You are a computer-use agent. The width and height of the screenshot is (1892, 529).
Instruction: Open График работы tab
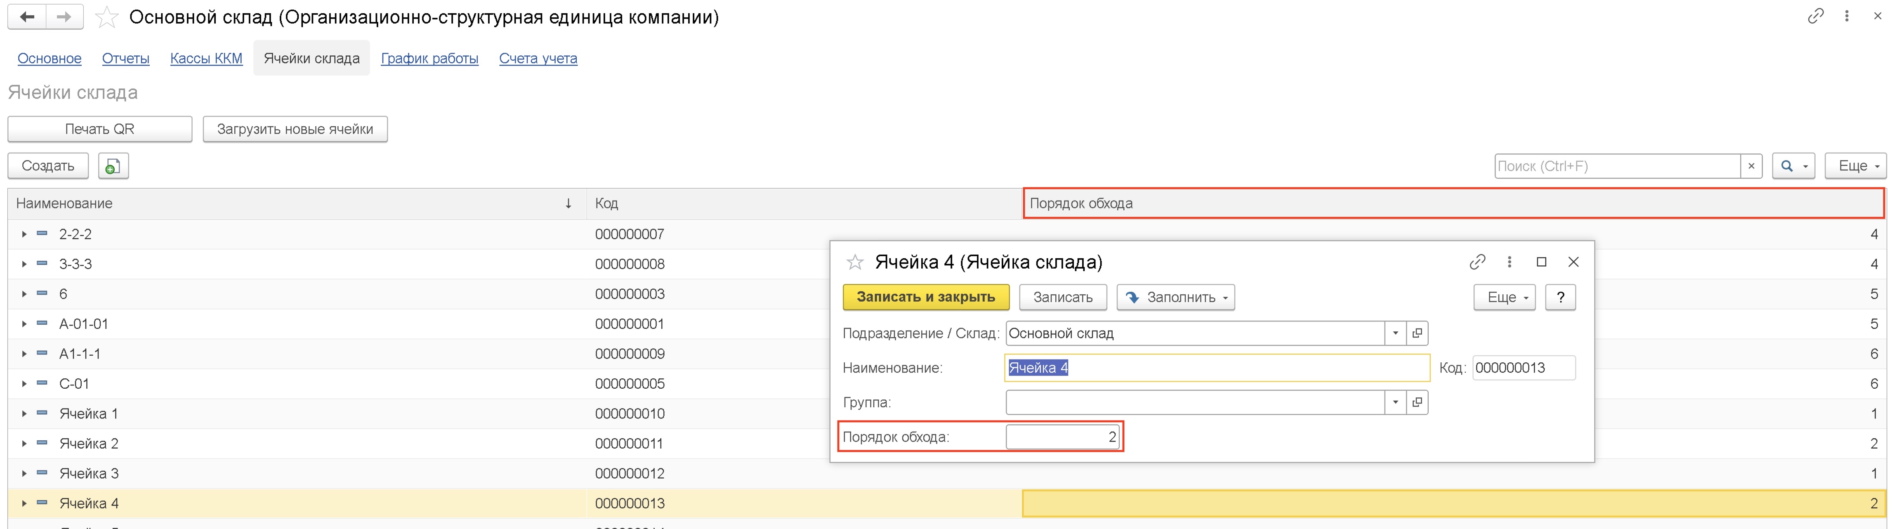(x=429, y=59)
